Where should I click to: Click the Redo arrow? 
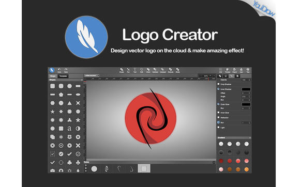66,70
